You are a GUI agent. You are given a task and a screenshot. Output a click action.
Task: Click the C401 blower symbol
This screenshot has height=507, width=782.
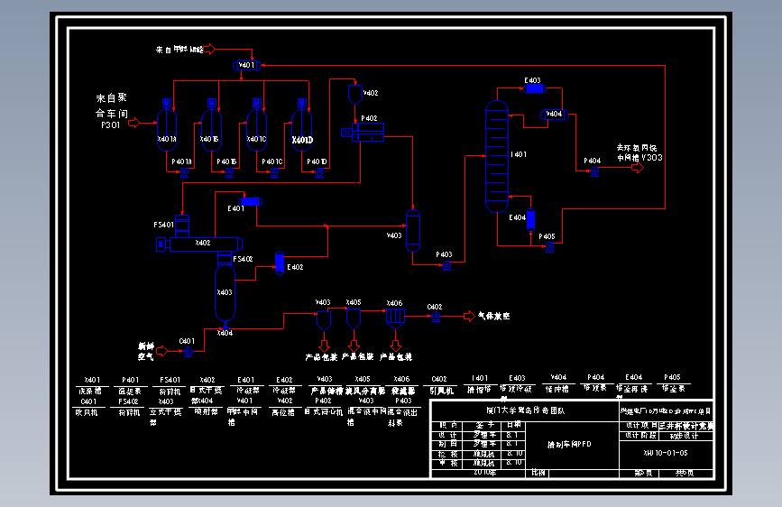tap(188, 352)
